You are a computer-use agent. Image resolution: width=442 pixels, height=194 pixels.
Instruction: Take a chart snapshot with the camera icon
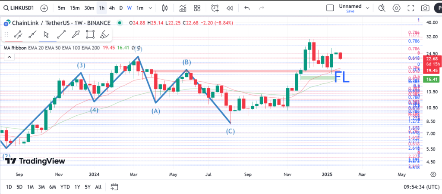pos(425,8)
